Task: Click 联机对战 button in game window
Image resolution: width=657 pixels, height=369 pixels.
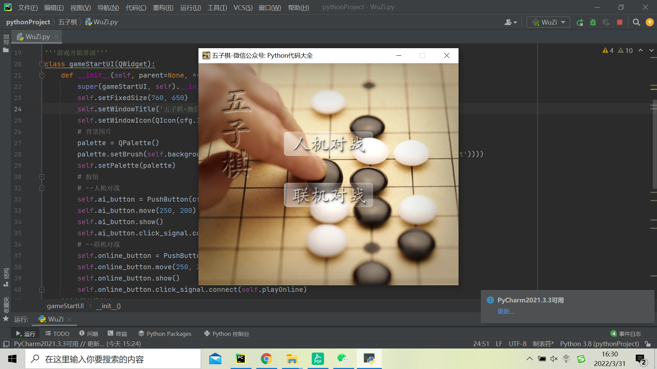Action: (328, 195)
